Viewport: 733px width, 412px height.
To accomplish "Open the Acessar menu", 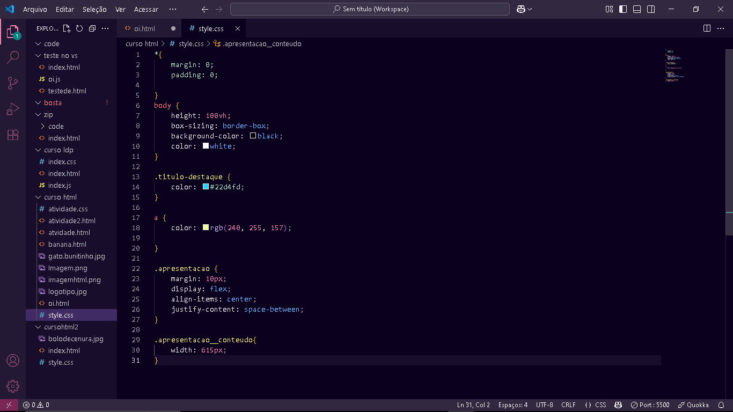I will (x=146, y=9).
